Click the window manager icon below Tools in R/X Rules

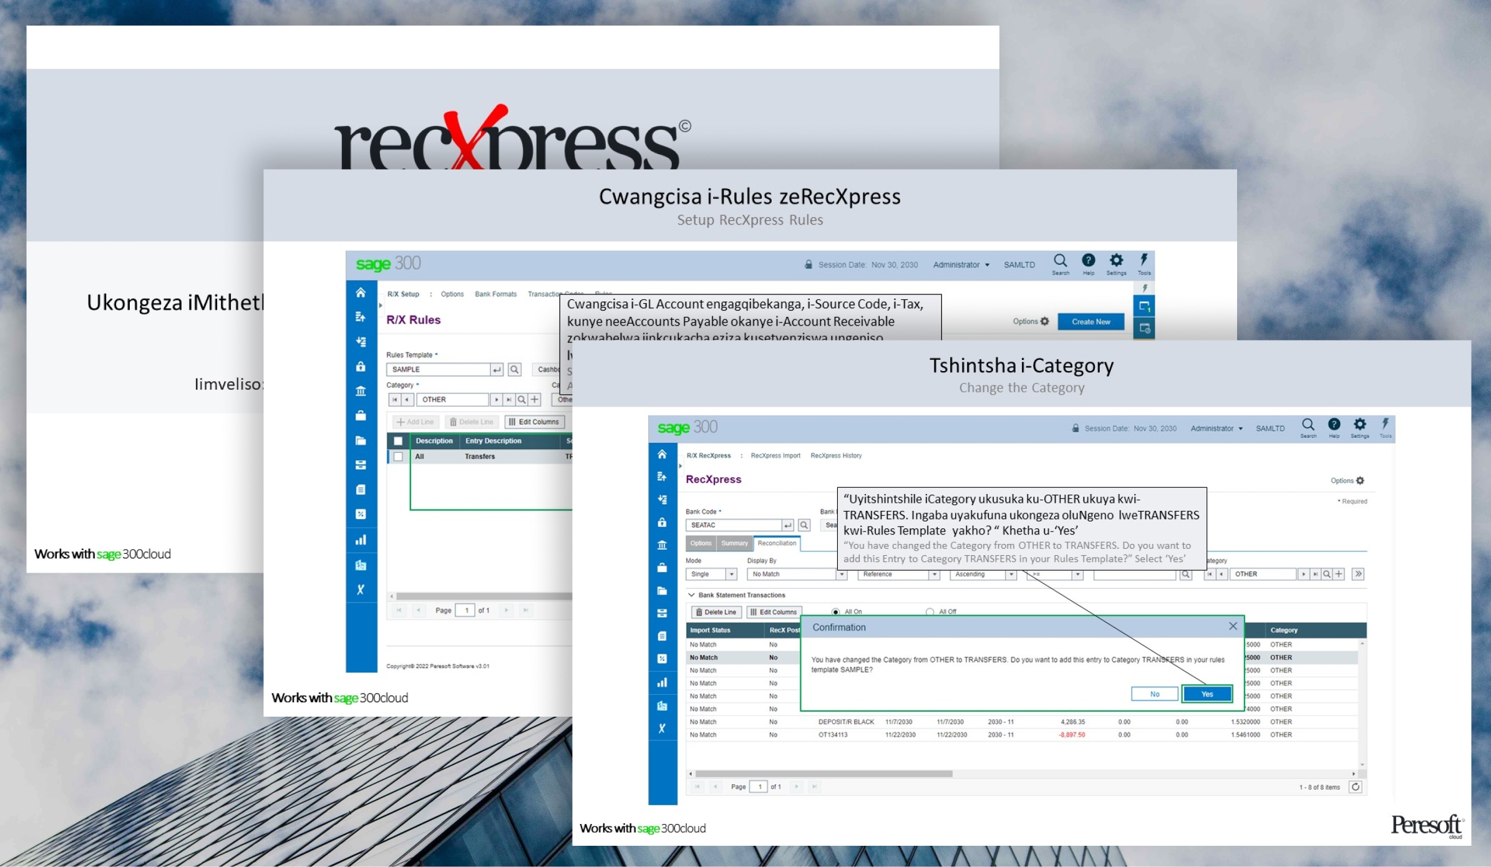pos(1144,306)
